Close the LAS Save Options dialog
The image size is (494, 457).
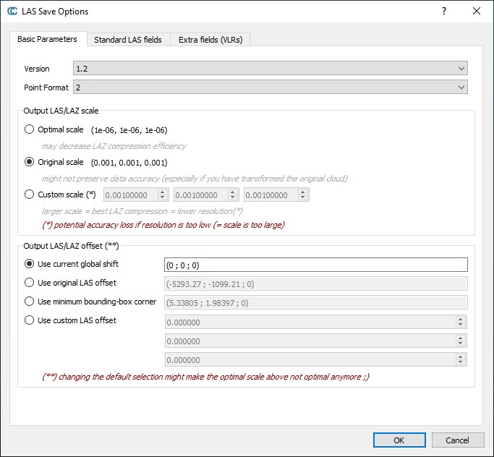[476, 12]
